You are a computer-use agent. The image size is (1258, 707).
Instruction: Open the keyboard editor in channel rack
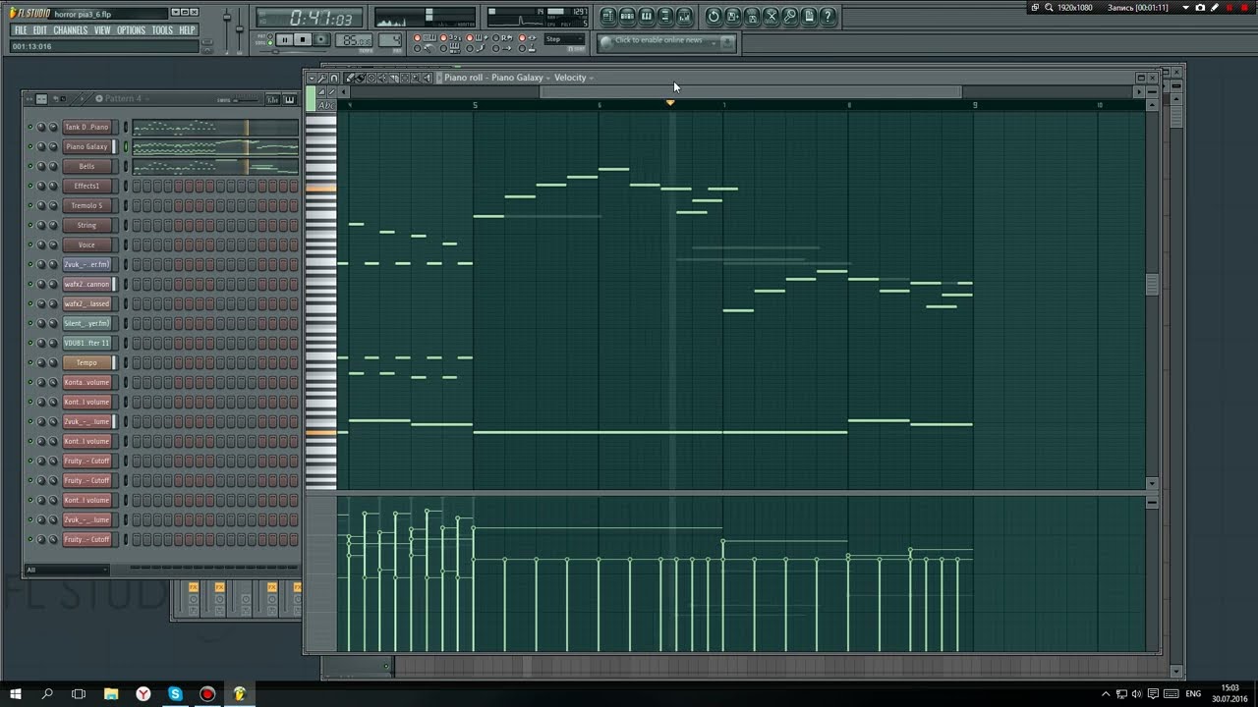pos(289,99)
